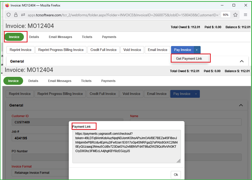Dismiss the Payment Link dialog with Ok
Viewport: 252px width, 180px height.
click(x=176, y=175)
